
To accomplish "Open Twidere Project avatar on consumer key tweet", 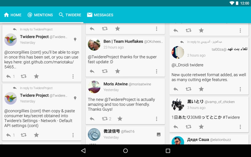I will [10, 98].
